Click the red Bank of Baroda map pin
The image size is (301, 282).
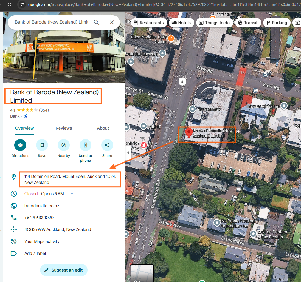[x=188, y=132]
